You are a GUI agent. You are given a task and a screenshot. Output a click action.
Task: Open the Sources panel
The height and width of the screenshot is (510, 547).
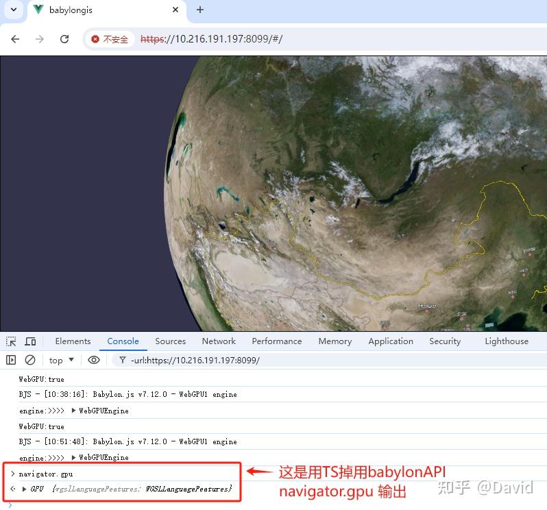(170, 341)
